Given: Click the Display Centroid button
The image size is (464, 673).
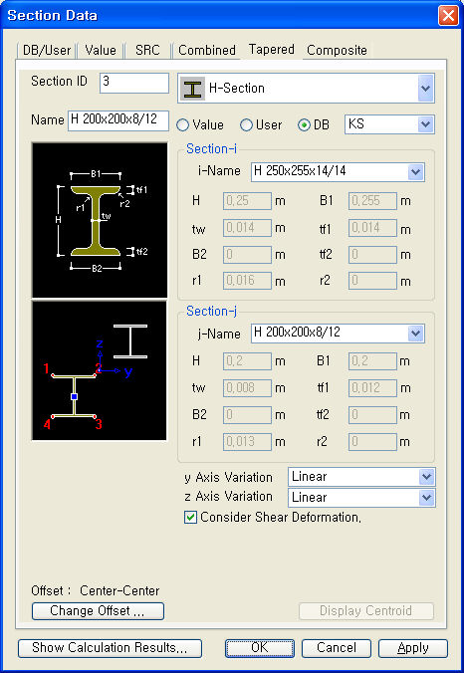Looking at the screenshot, I should pos(366,610).
